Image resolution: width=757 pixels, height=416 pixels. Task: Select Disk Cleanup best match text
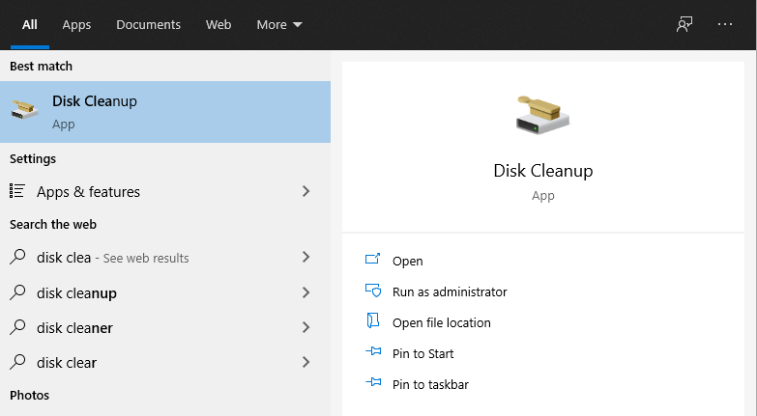click(x=95, y=101)
